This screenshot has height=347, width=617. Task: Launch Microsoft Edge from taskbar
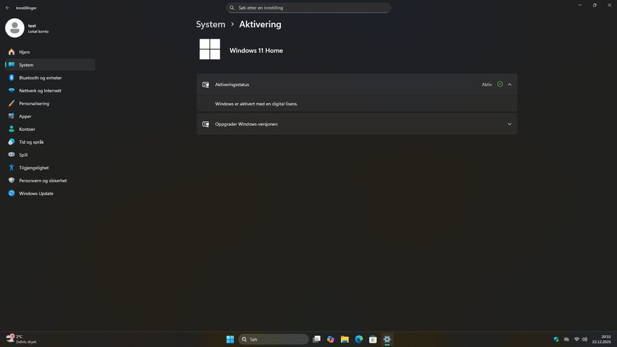click(x=359, y=339)
